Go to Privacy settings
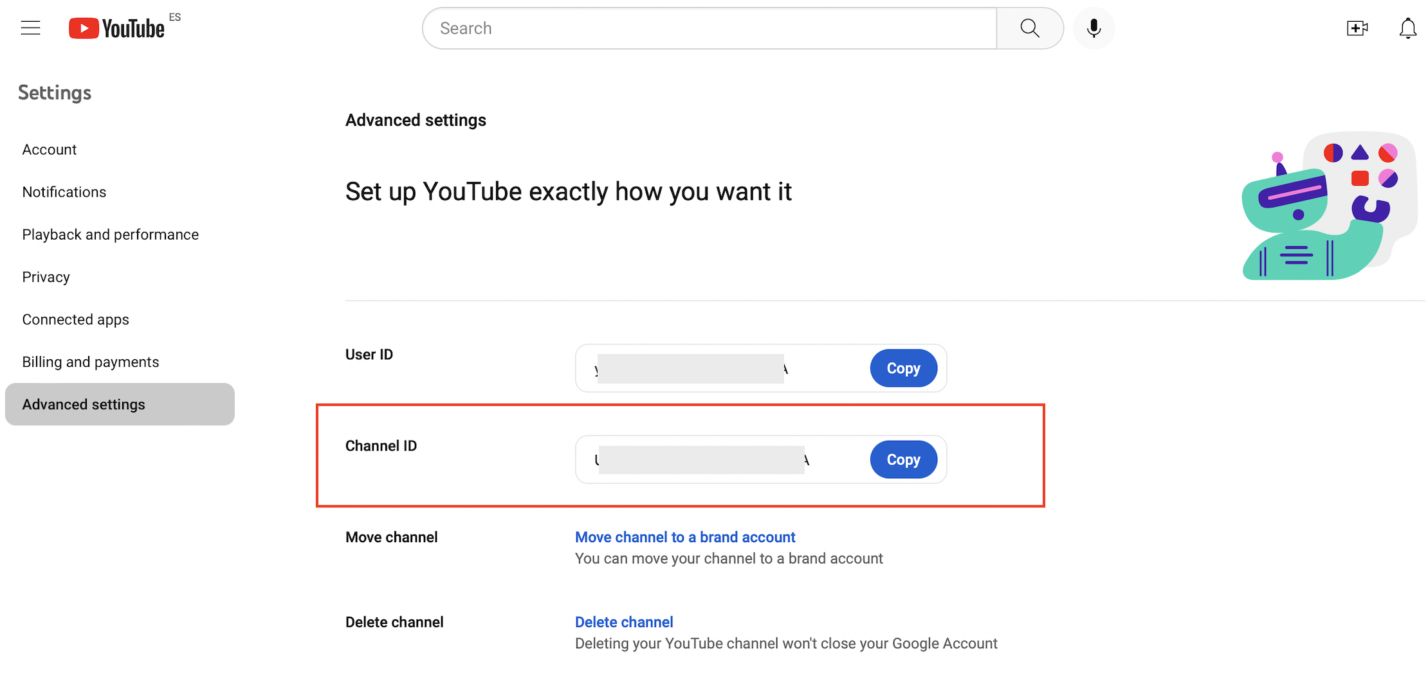 click(46, 277)
